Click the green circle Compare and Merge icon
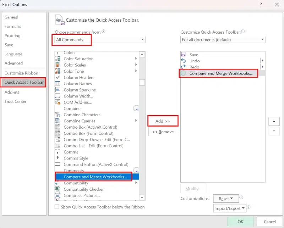Image resolution: width=284 pixels, height=228 pixels. coord(183,73)
